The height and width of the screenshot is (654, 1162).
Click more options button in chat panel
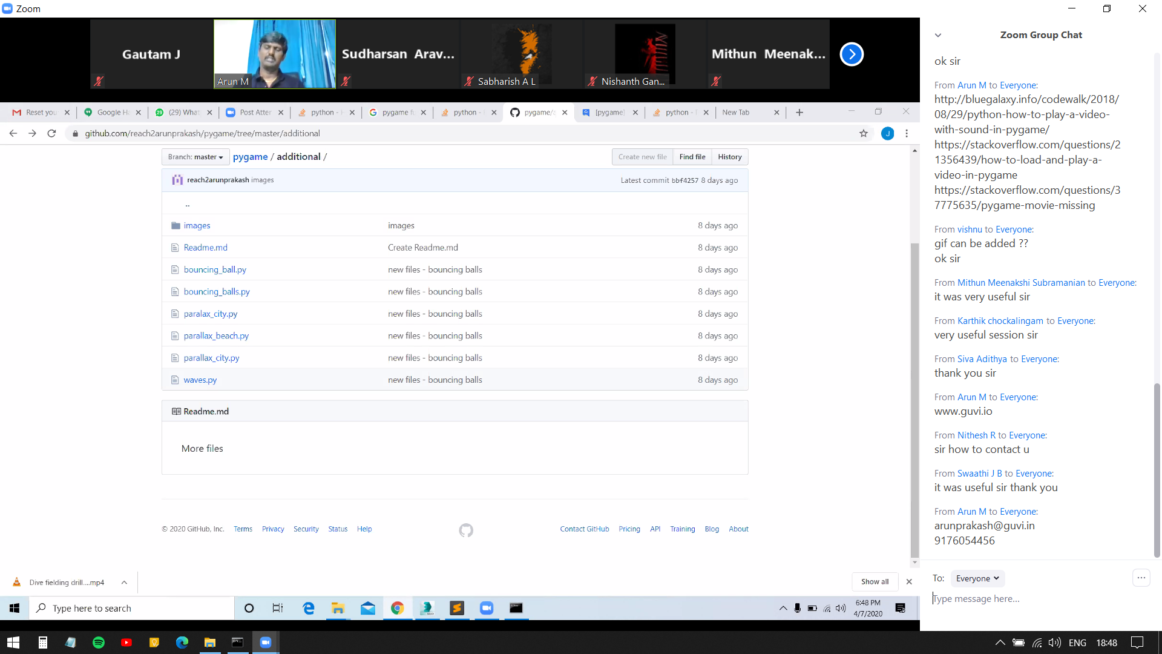tap(1141, 578)
